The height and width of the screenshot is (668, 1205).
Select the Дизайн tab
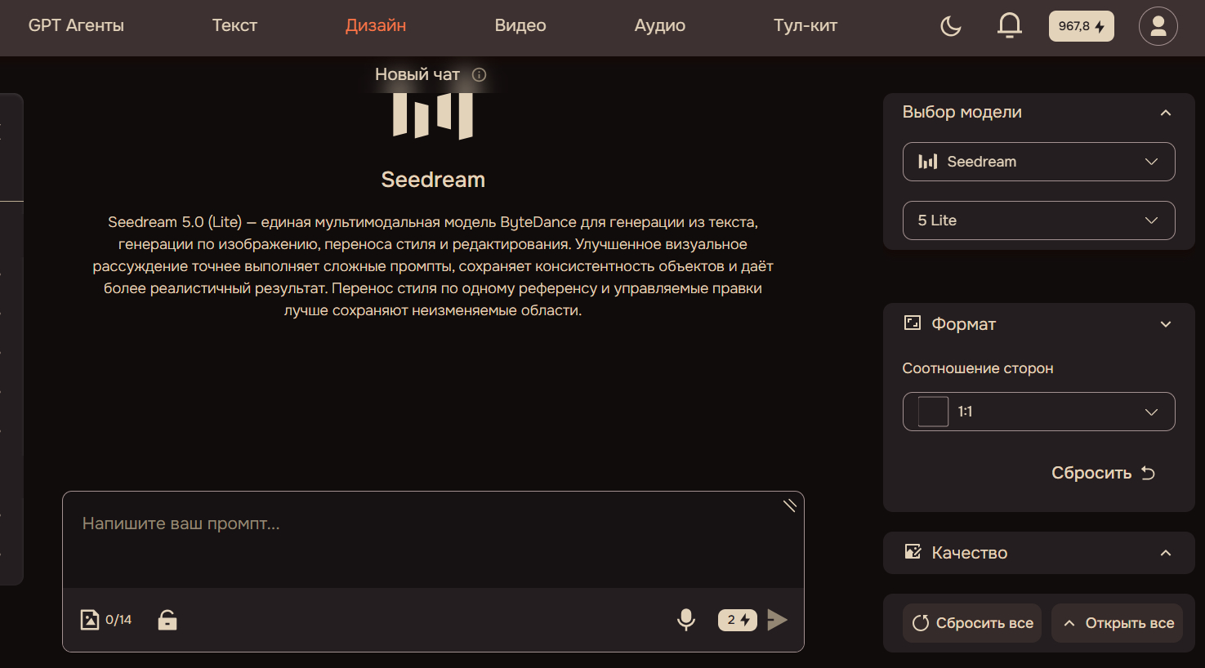tap(376, 25)
